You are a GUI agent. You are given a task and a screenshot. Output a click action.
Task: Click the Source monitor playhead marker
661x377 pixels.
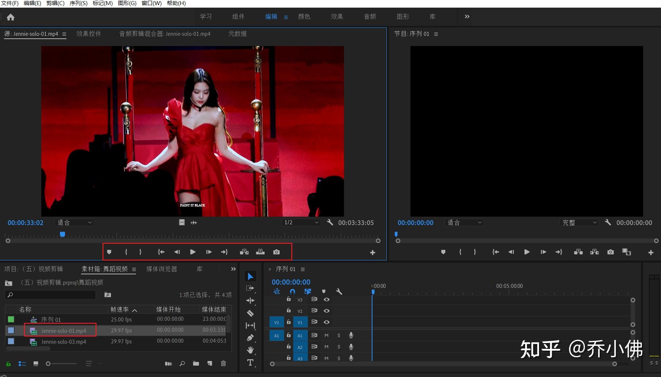pos(62,234)
